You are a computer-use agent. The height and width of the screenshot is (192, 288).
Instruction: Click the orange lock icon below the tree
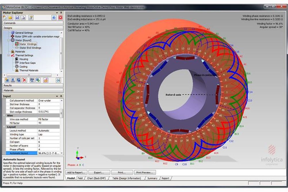[45, 80]
